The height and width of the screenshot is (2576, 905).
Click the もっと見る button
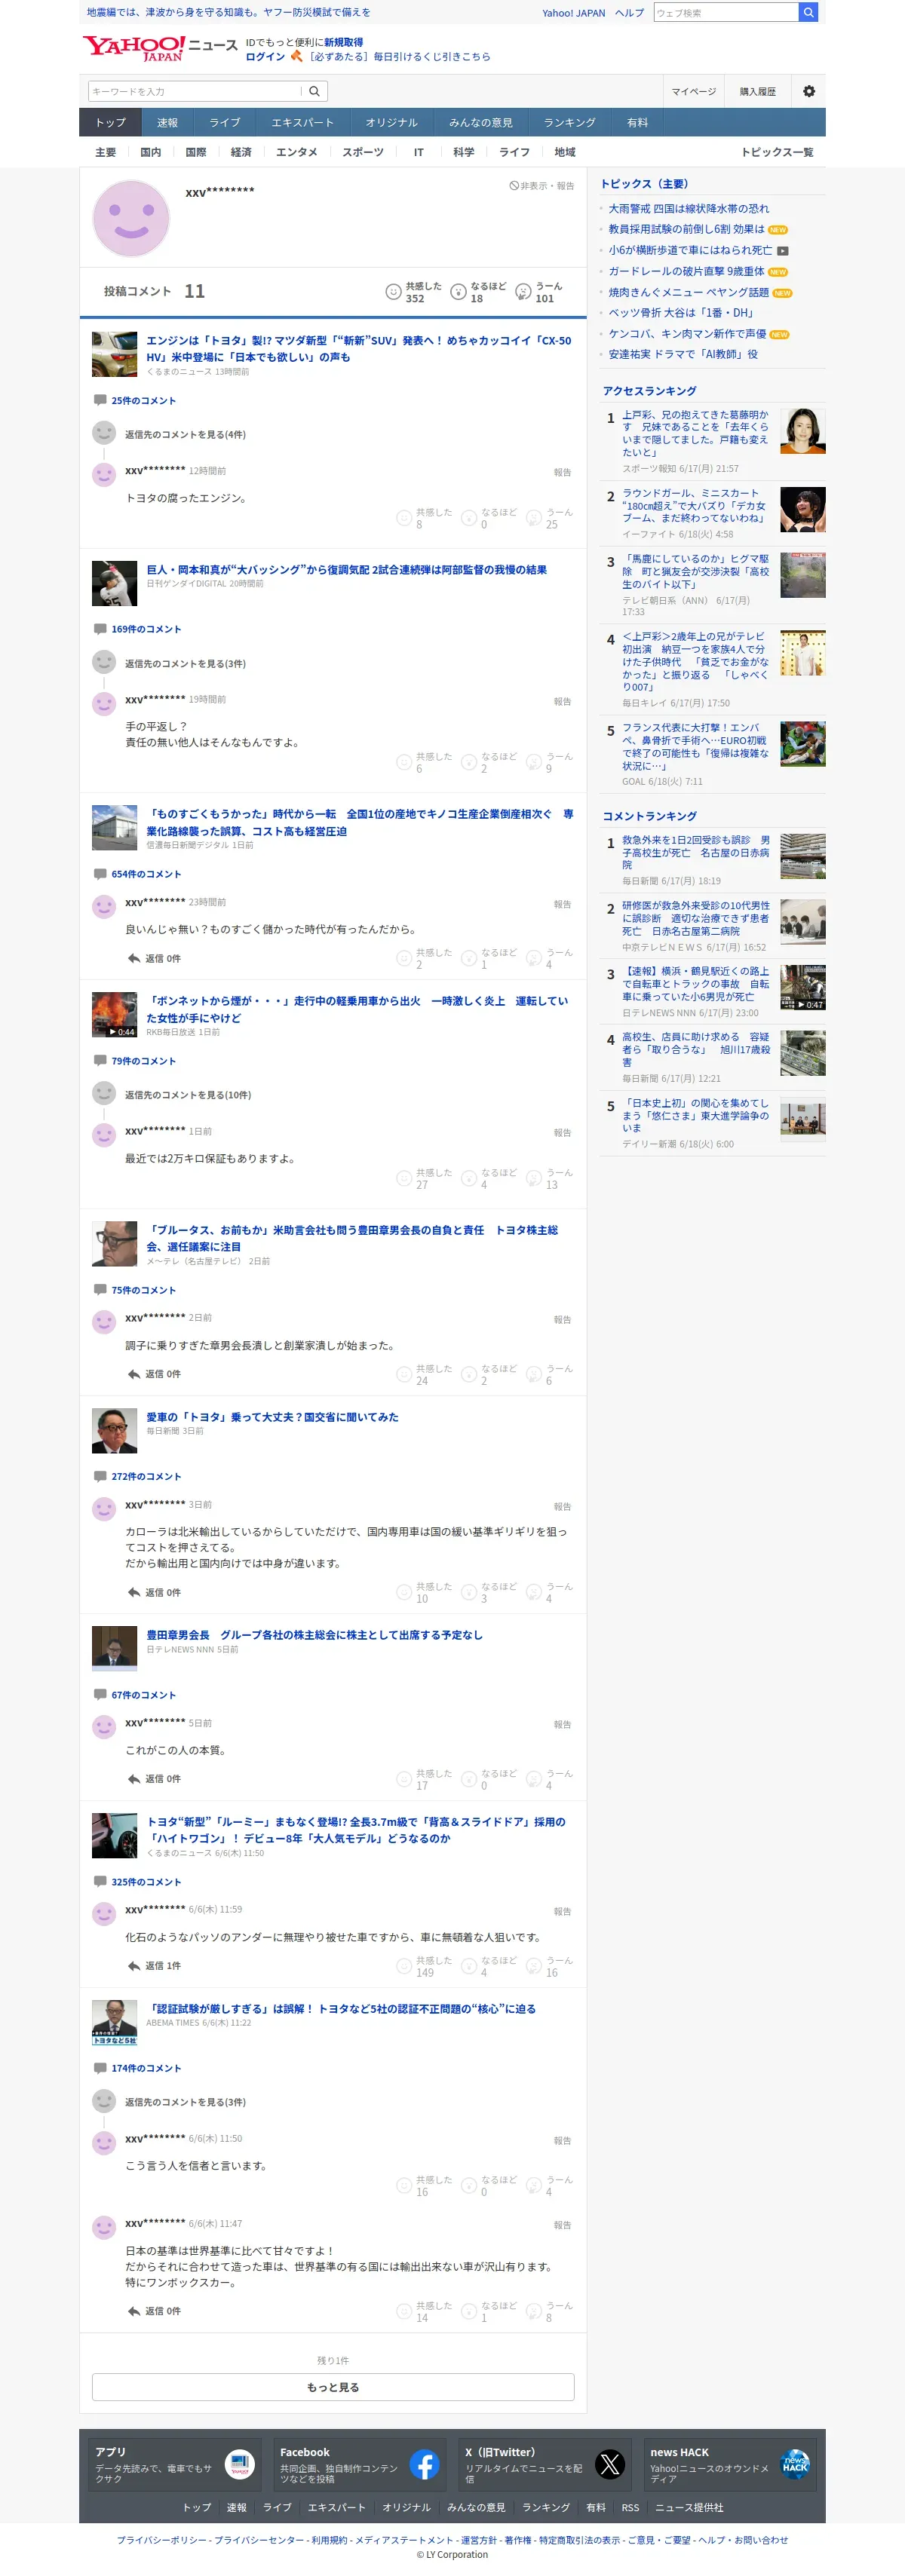click(x=333, y=2387)
